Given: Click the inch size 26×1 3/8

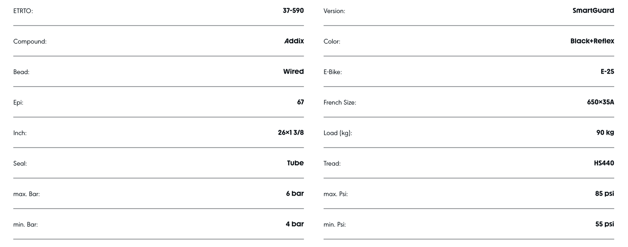Looking at the screenshot, I should click(x=291, y=133).
